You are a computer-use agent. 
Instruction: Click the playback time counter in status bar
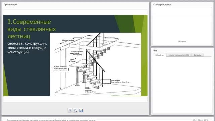[201, 120]
